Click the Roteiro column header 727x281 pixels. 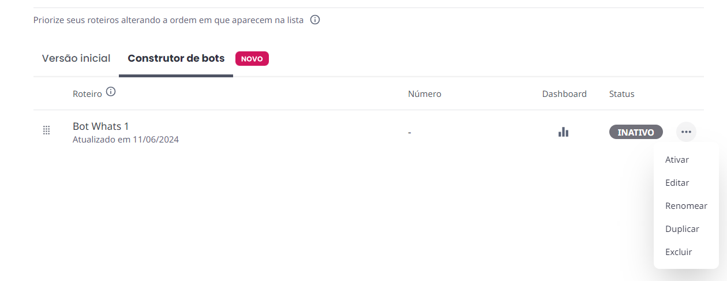[87, 93]
